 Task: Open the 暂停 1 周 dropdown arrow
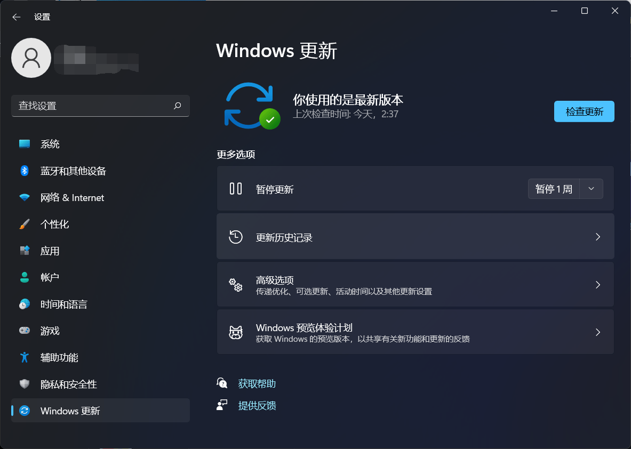591,189
